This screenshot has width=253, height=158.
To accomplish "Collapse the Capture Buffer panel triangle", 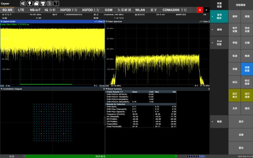I will coord(1,21).
